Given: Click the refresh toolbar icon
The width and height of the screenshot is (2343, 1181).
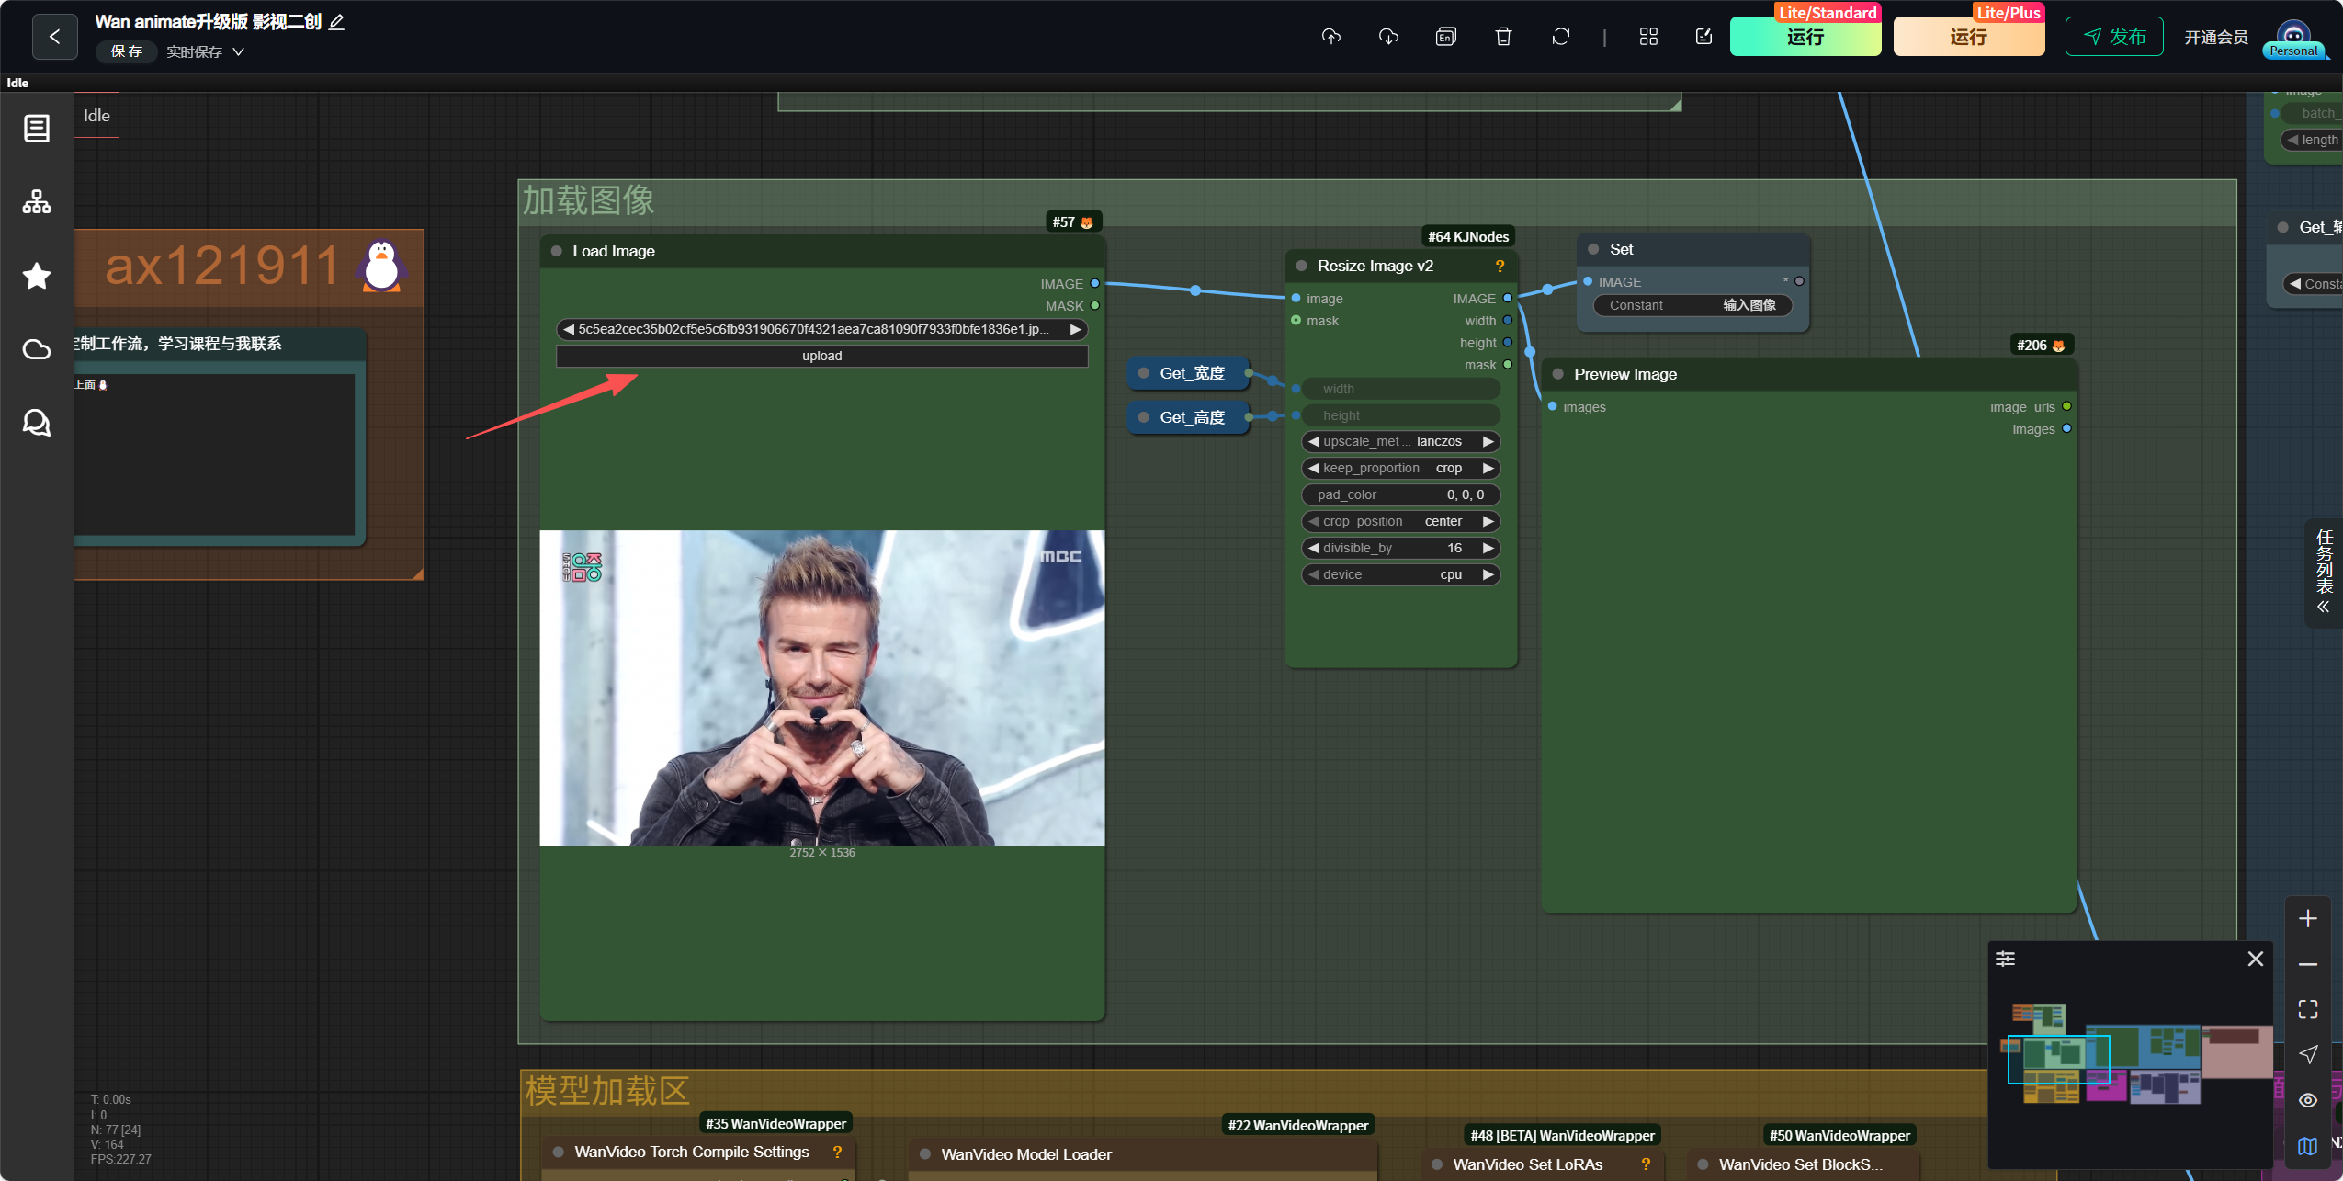Looking at the screenshot, I should [x=1560, y=37].
